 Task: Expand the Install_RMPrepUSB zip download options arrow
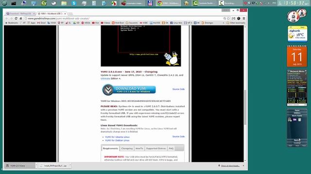point(70,165)
